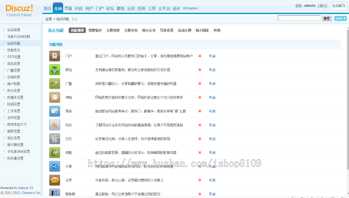Image resolution: width=349 pixels, height=198 pixels.
Task: Open 注册与访问控制 in the sidebar
Action: click(19, 36)
